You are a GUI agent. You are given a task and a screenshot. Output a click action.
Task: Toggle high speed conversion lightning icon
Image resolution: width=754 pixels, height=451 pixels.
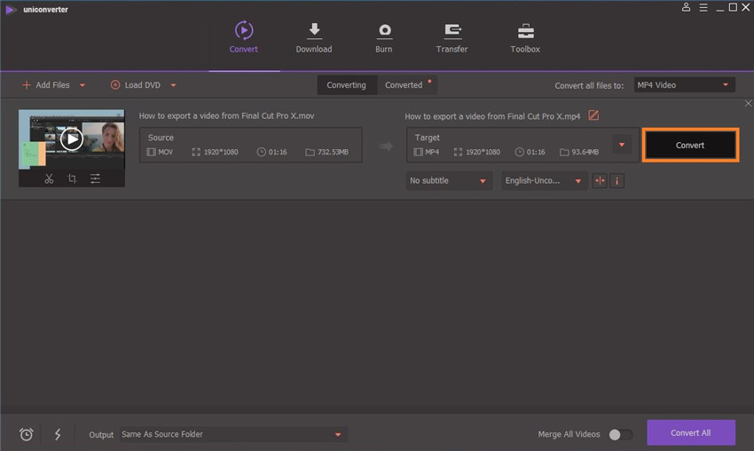point(58,435)
